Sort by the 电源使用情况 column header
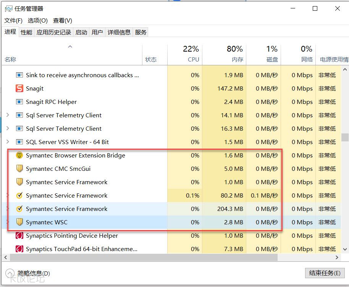The height and width of the screenshot is (287, 349). coord(332,55)
